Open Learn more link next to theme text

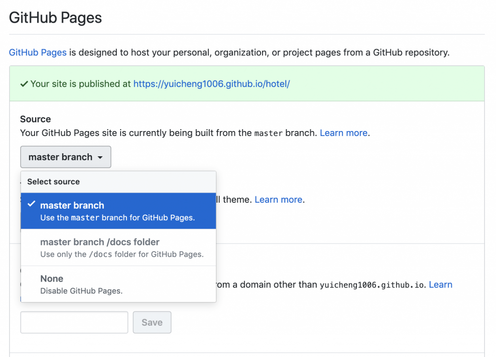(x=279, y=199)
